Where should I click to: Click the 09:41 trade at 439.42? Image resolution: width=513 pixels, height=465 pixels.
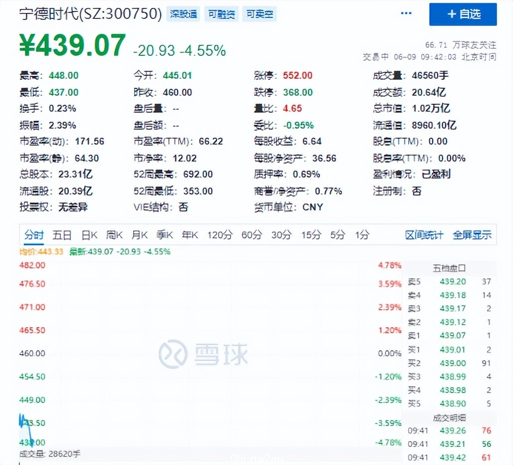(x=449, y=458)
